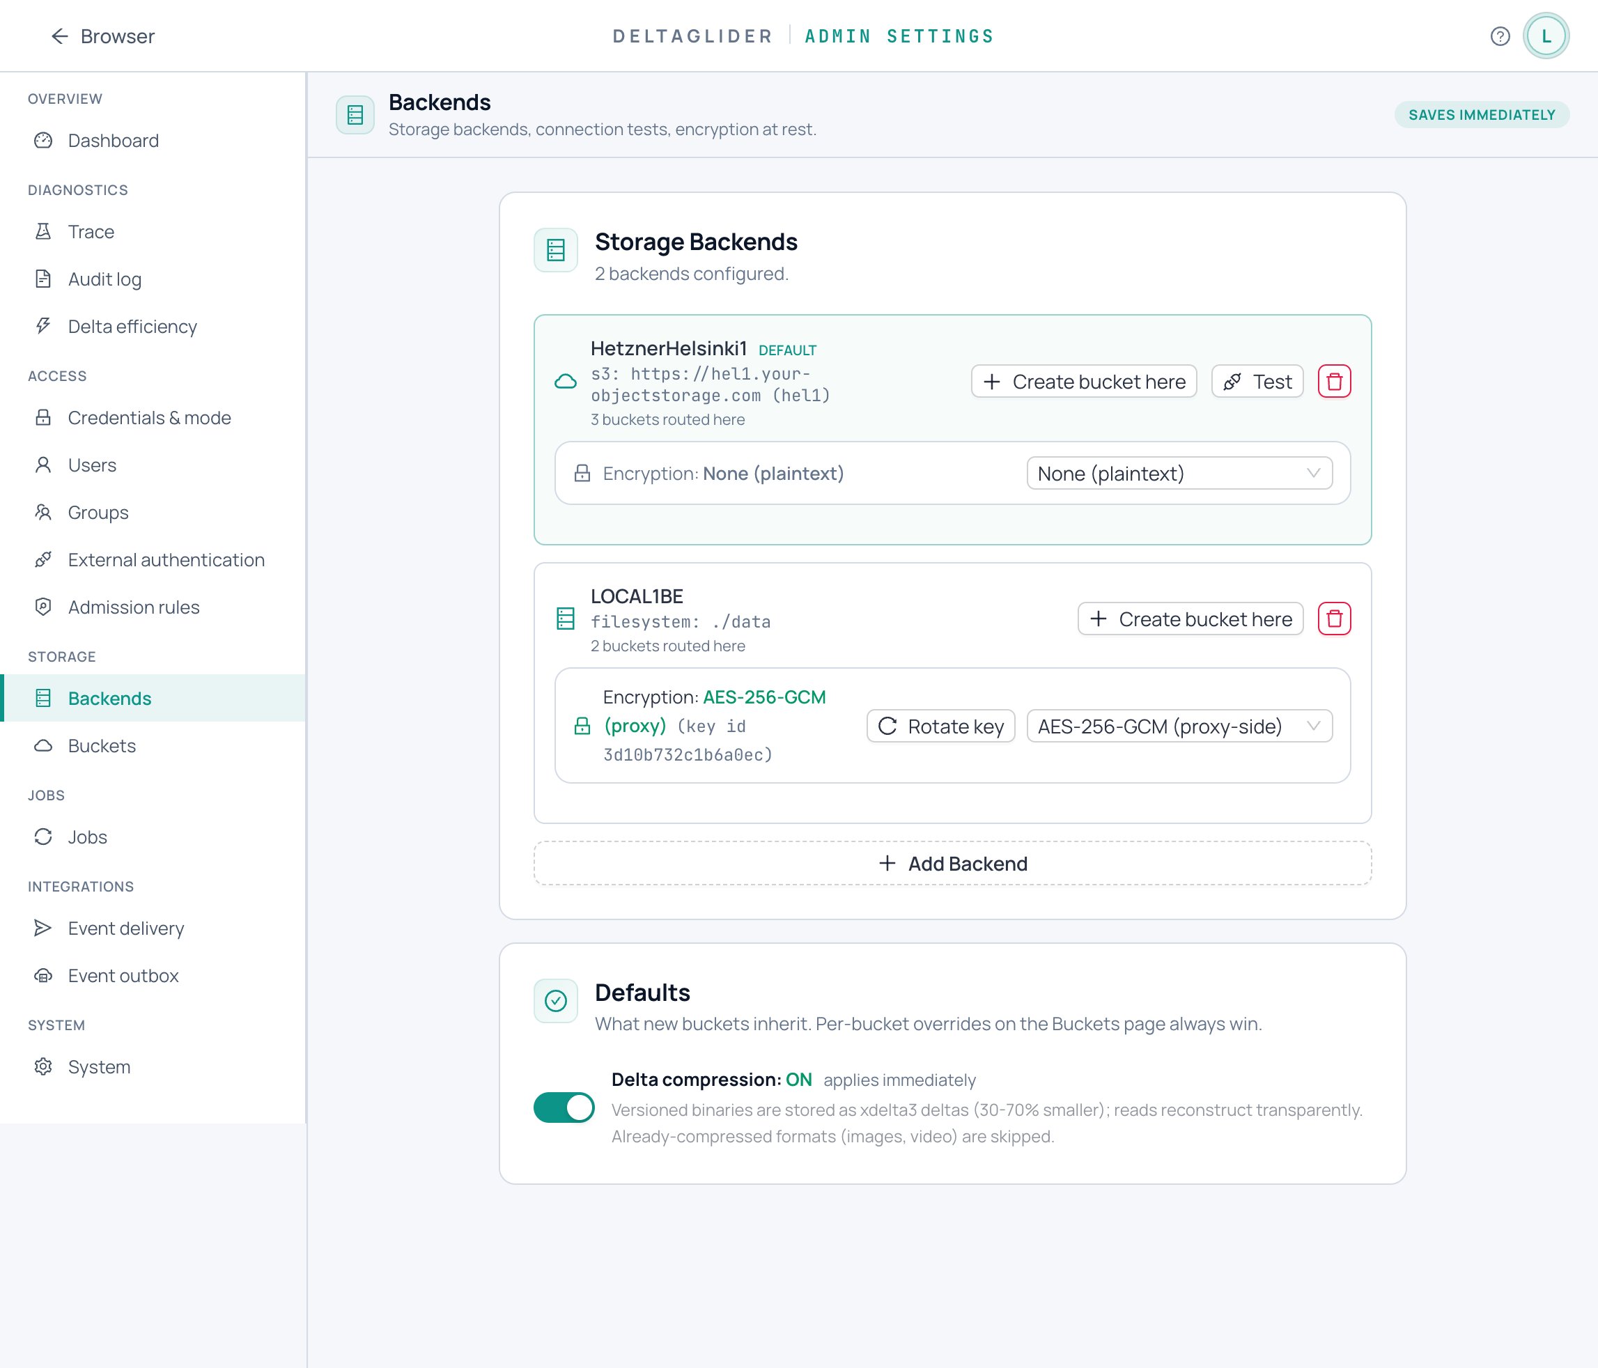1598x1368 pixels.
Task: Click the Admission rules shield icon
Action: [43, 607]
